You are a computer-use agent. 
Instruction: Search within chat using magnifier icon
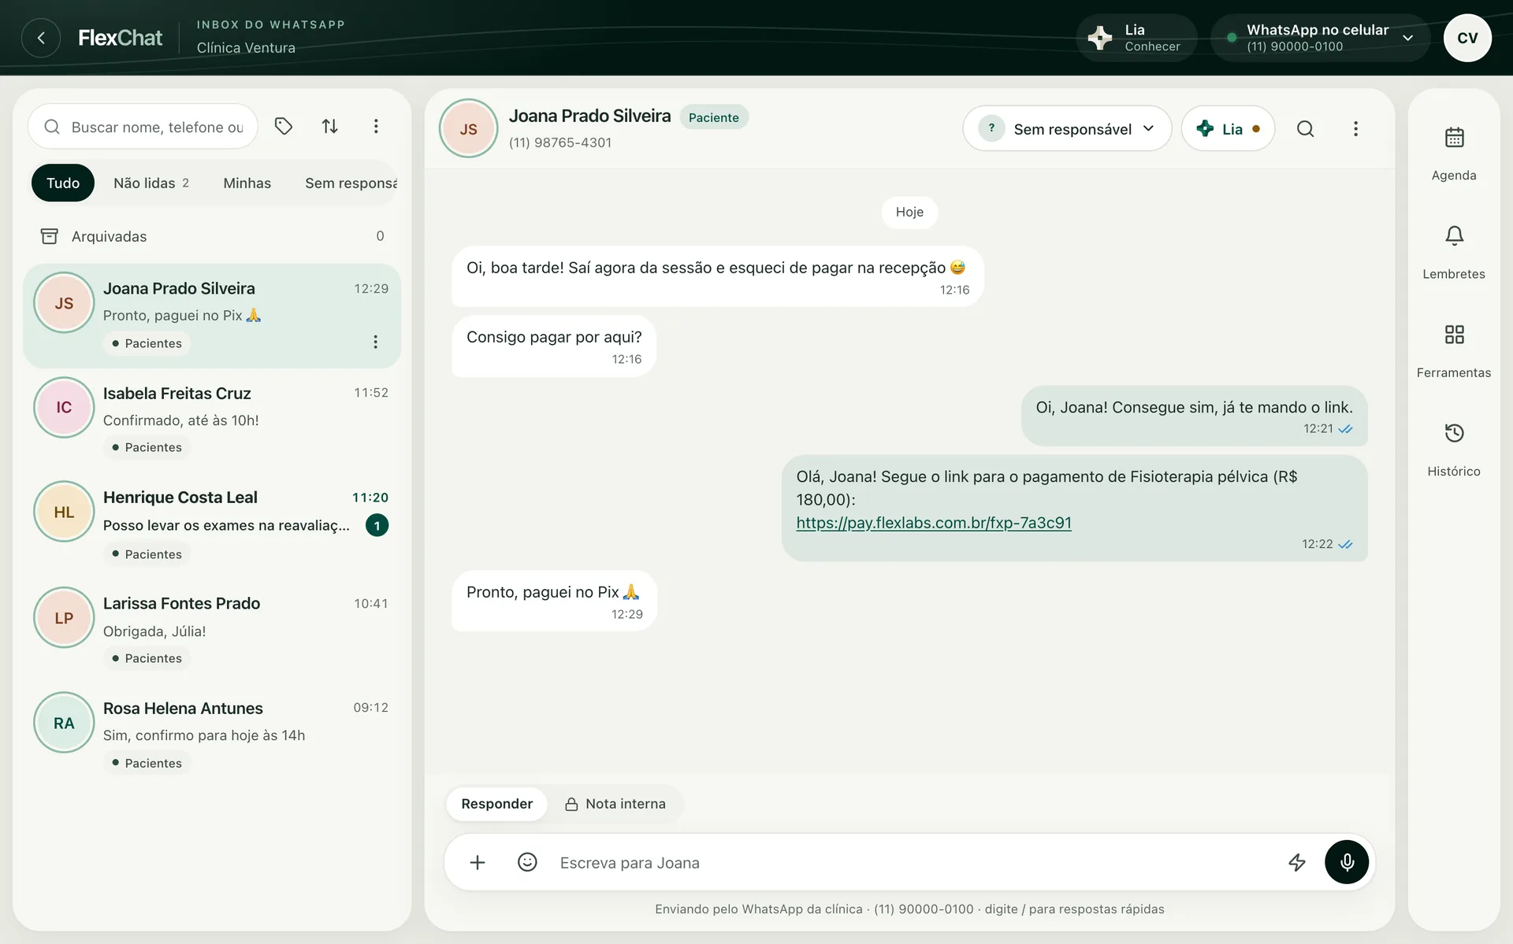tap(1305, 128)
